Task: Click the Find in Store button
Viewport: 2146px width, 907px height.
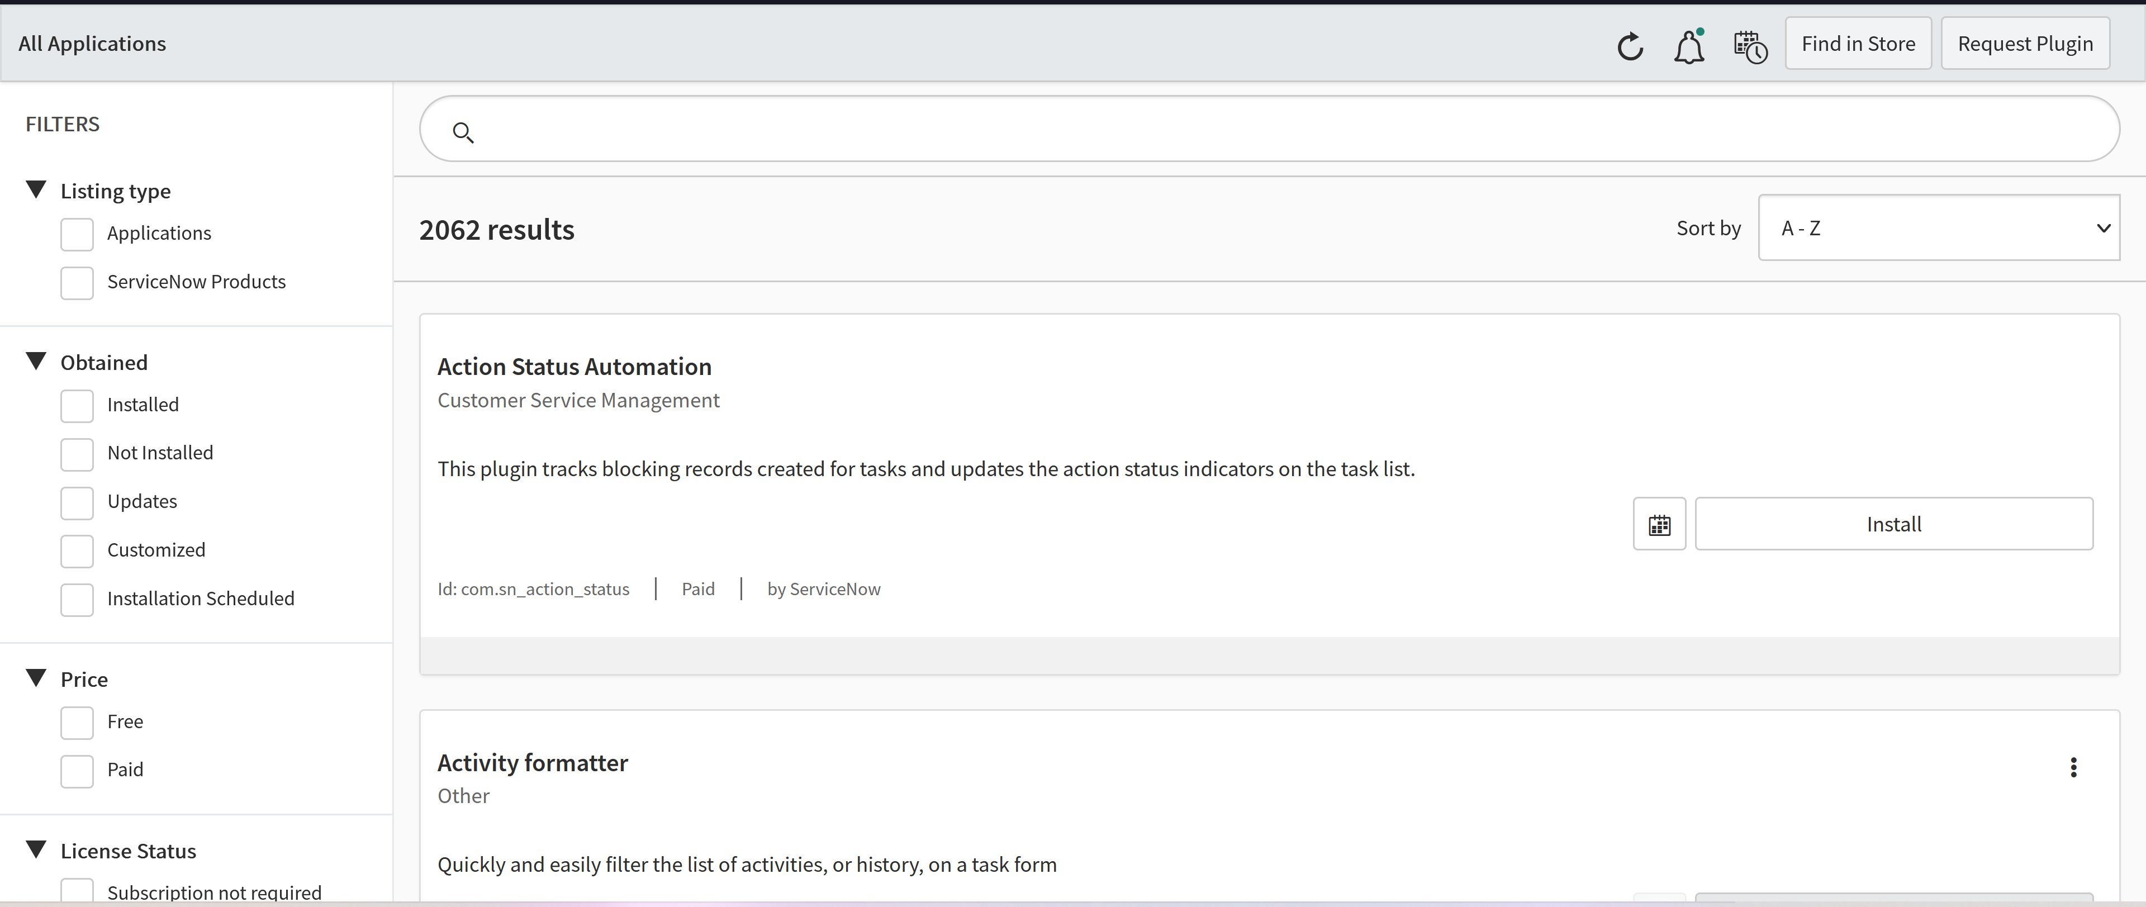Action: (x=1857, y=43)
